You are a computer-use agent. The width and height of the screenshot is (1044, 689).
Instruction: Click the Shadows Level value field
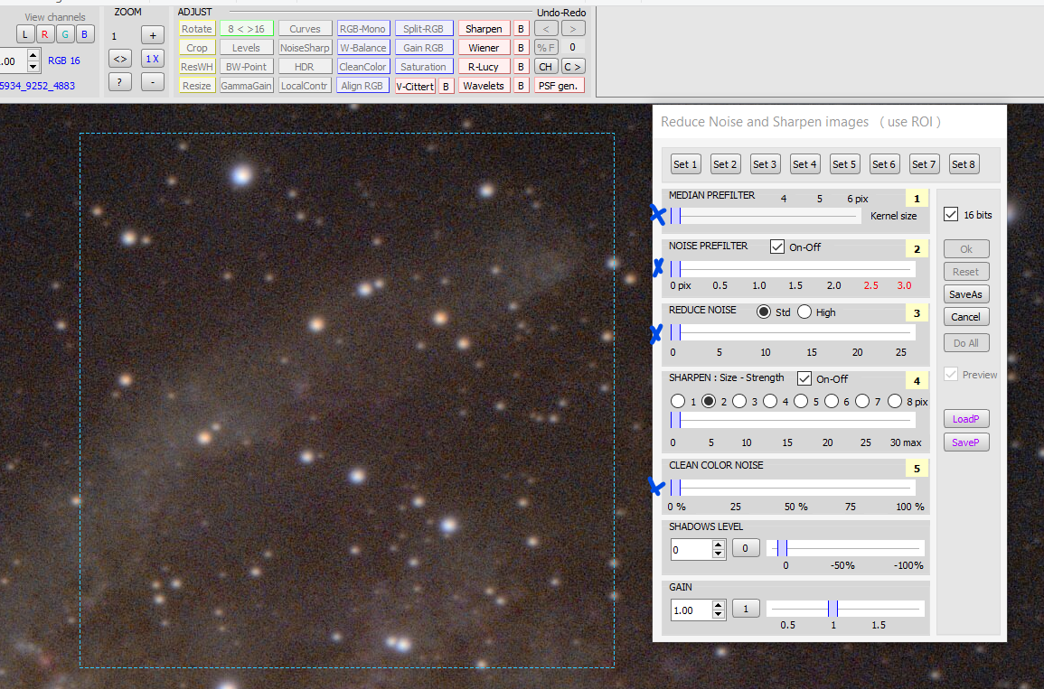tap(692, 549)
